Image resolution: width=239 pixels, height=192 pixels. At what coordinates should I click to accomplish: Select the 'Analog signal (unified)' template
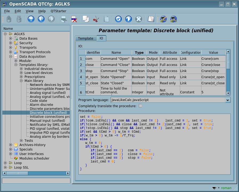tap(48, 93)
